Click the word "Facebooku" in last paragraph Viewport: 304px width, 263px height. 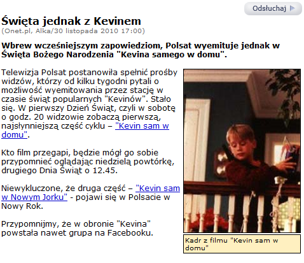pos(130,233)
